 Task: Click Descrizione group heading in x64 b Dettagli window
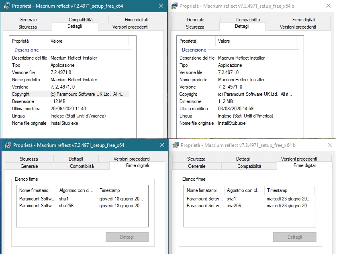[x=194, y=50]
